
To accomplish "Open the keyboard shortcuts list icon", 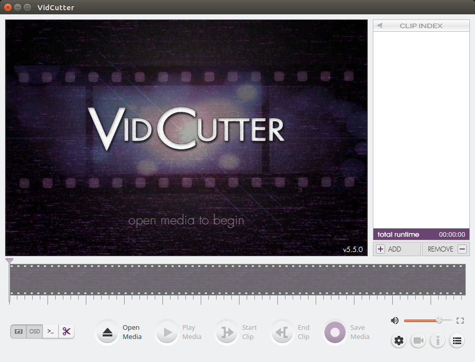I will pyautogui.click(x=457, y=341).
